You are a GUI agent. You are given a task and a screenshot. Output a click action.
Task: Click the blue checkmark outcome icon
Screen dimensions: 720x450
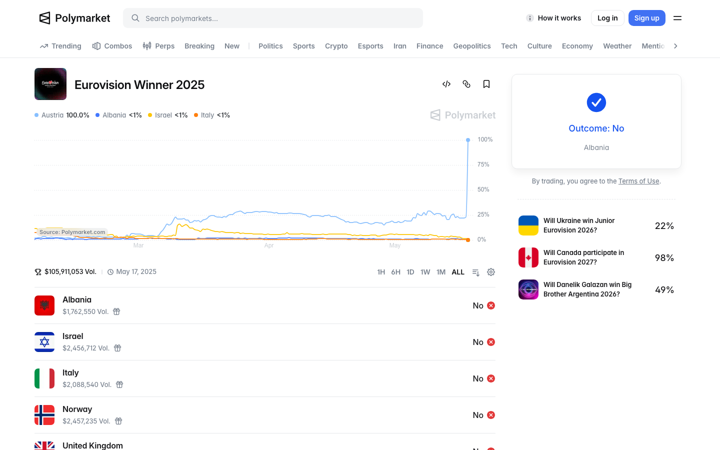tap(596, 102)
